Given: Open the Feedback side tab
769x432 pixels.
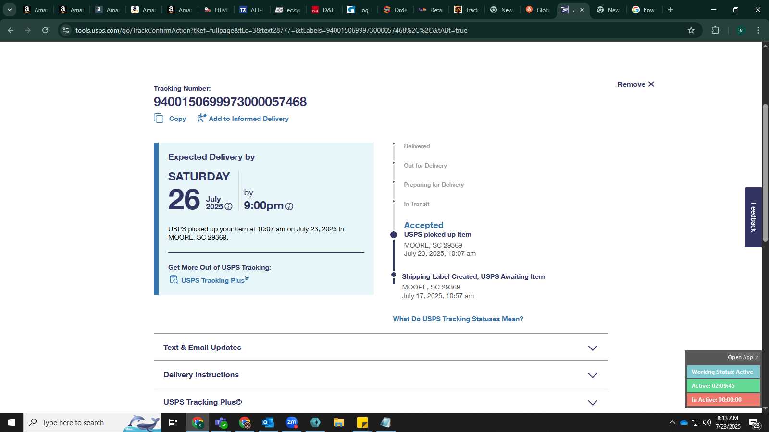Looking at the screenshot, I should [x=753, y=217].
